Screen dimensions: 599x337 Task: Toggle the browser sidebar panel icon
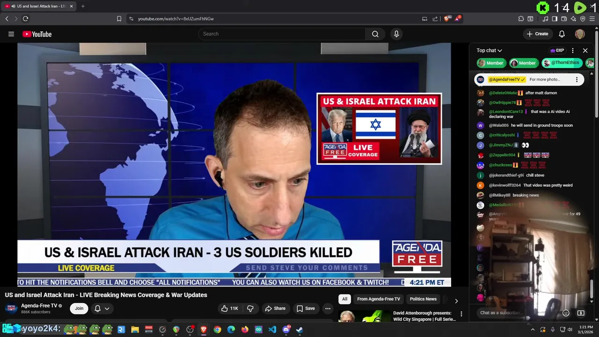(x=555, y=19)
